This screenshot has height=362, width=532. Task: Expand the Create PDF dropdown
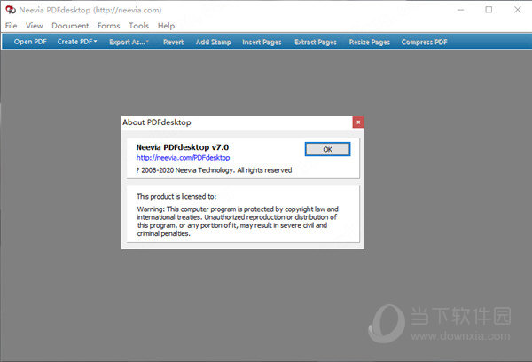pyautogui.click(x=78, y=42)
